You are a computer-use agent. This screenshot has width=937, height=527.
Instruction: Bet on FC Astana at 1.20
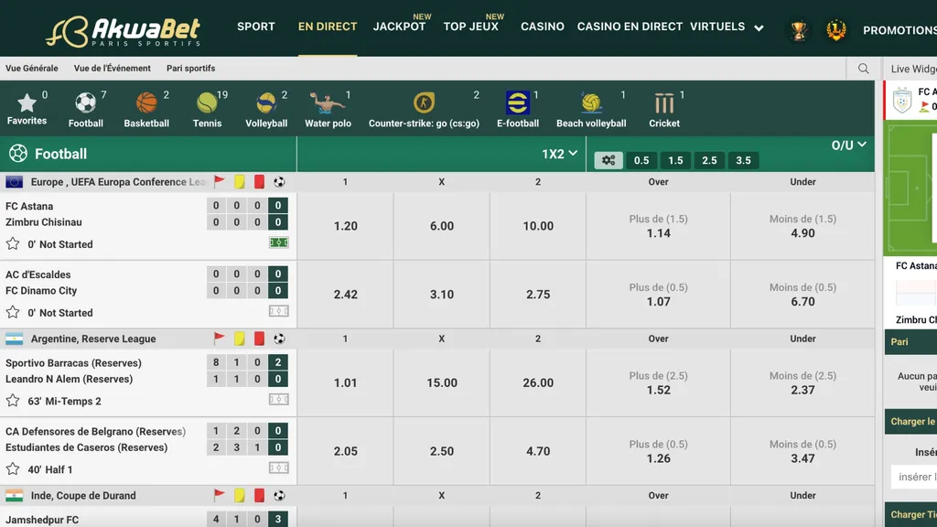tap(345, 226)
